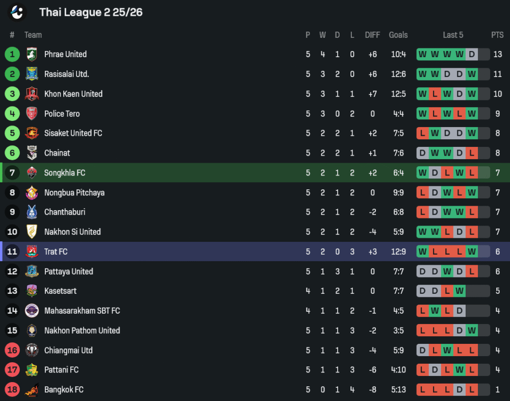Click the green position 1 rank badge
Screen dimensions: 510x401
coord(12,54)
